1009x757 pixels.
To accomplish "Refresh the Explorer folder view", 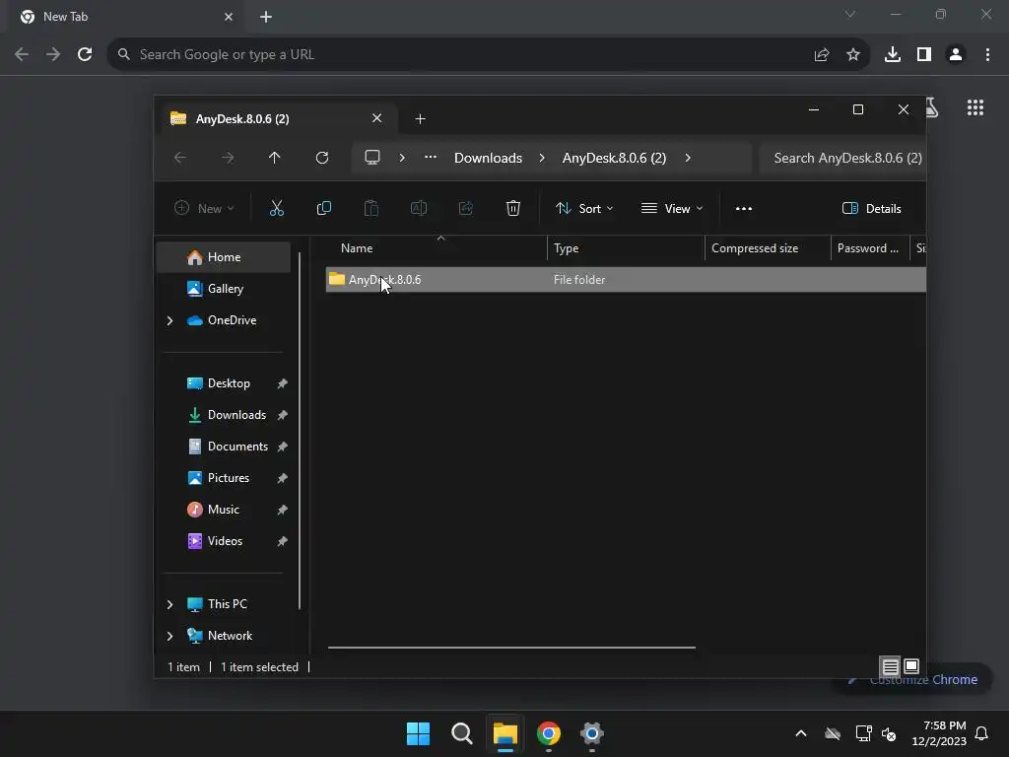I will (322, 158).
